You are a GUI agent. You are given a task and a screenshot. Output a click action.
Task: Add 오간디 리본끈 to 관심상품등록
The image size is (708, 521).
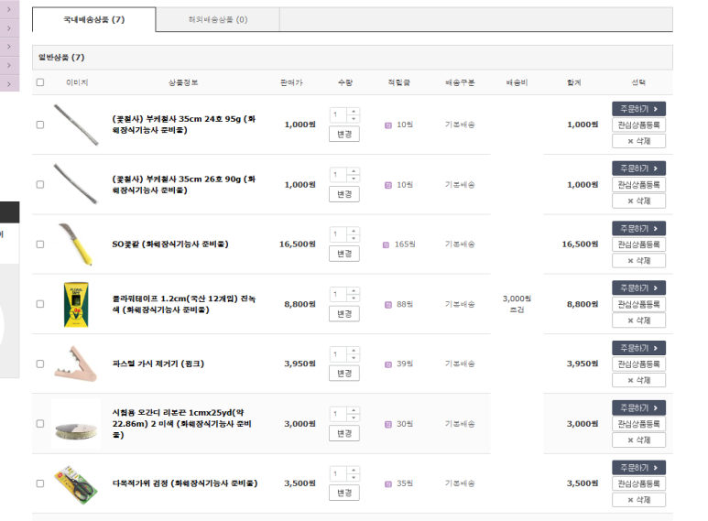[x=639, y=424]
